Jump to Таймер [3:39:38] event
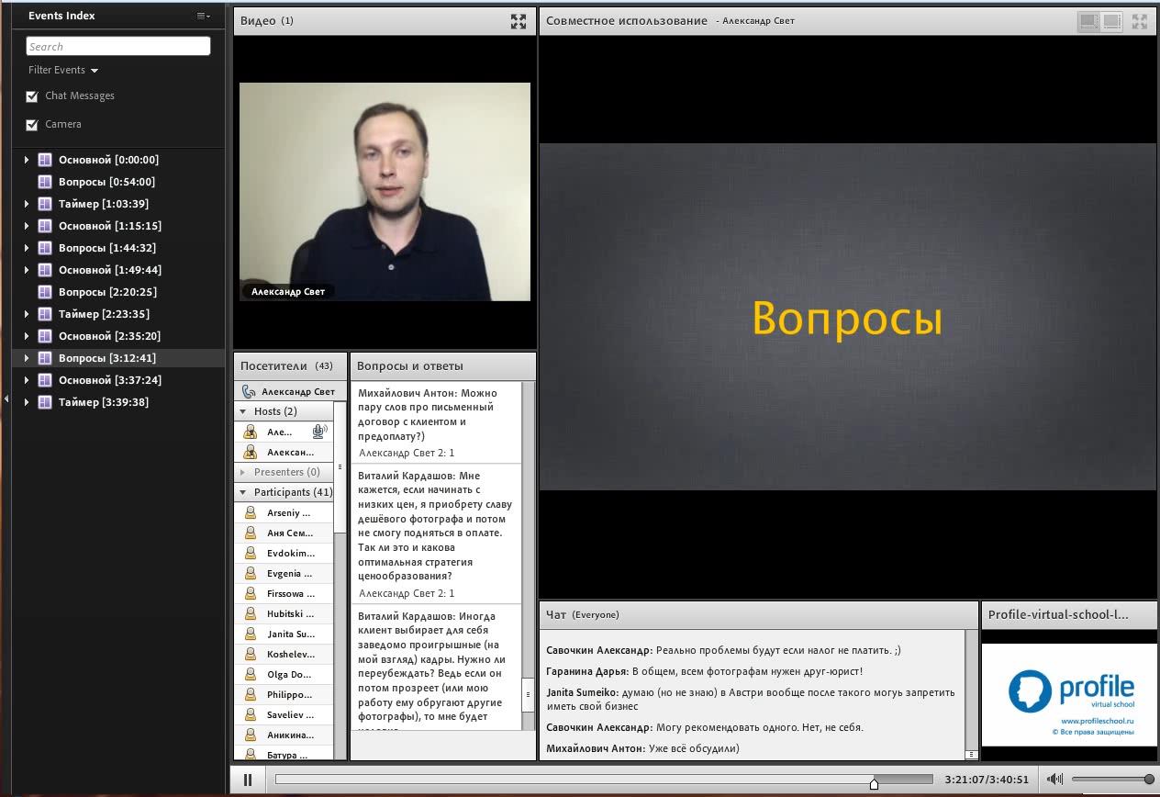 (x=103, y=402)
